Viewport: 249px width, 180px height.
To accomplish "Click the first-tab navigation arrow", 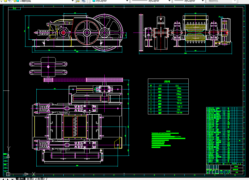I will pyautogui.click(x=3, y=179).
